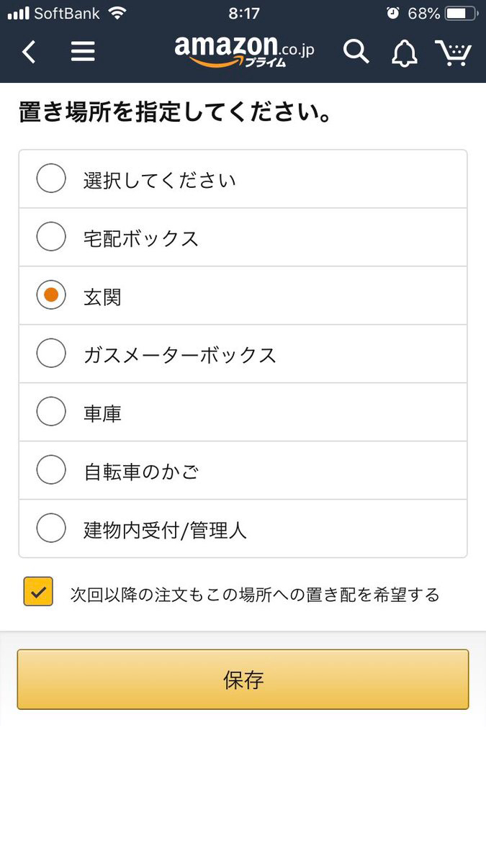Select 自転車のかご radio button
The width and height of the screenshot is (486, 864).
coord(51,471)
